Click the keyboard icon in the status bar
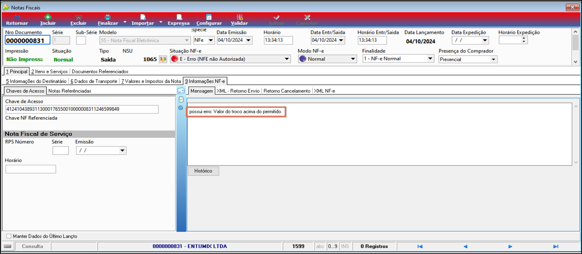The height and width of the screenshot is (254, 582). pyautogui.click(x=8, y=246)
